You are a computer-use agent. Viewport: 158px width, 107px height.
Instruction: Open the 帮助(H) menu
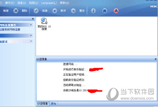[64, 3]
